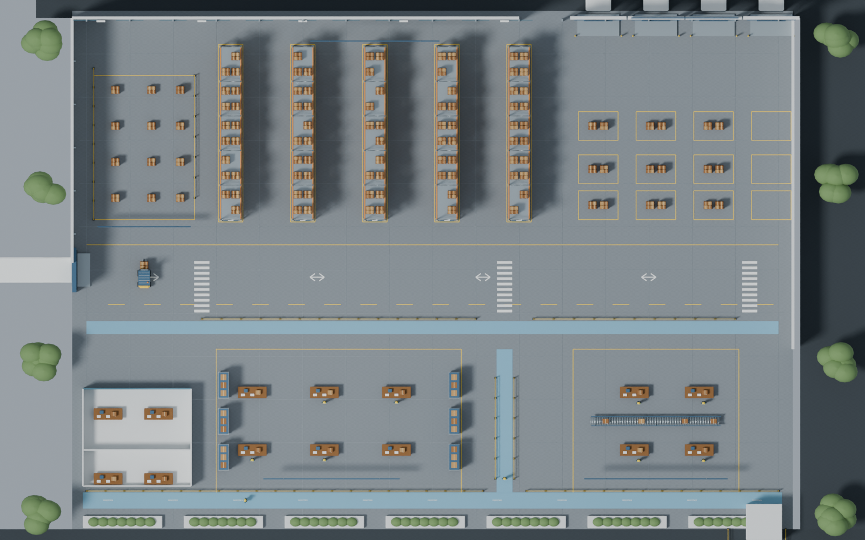Click the rightmost double-headed arrow floor marking
Screen dimensions: 865x540
click(649, 277)
